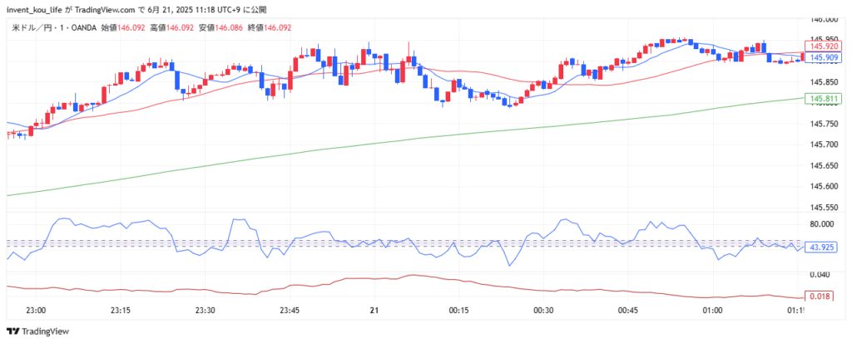Click the red 0.018 indicator value label

(819, 296)
